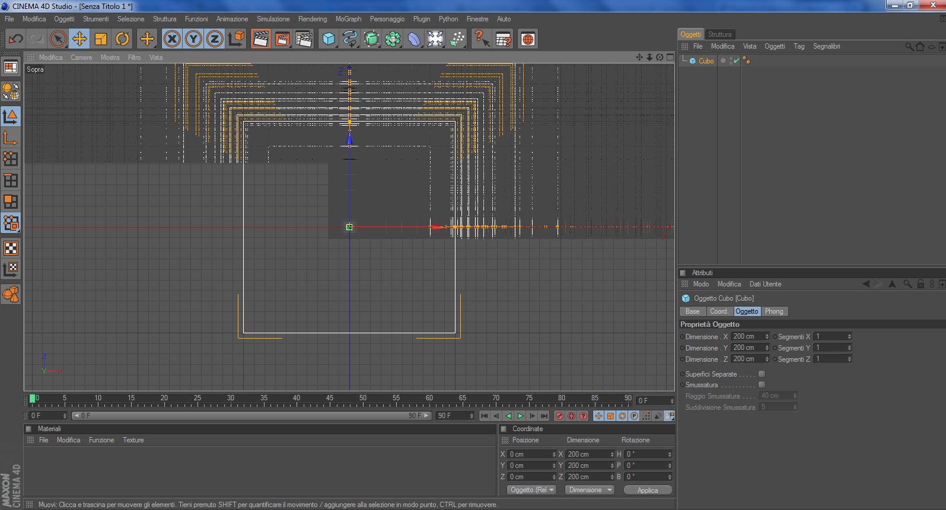Screen dimensions: 946x510
Task: Click Dimensione X stepper arrows in attributes
Action: pos(767,337)
